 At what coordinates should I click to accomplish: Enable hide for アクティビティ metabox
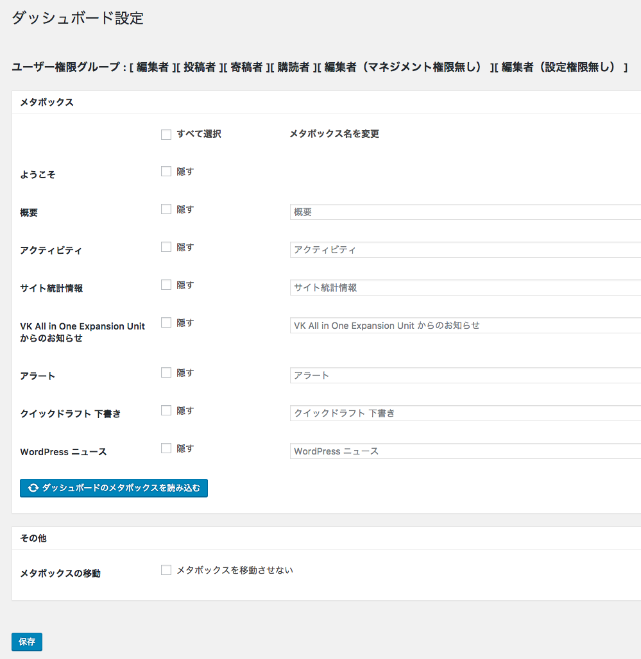166,247
